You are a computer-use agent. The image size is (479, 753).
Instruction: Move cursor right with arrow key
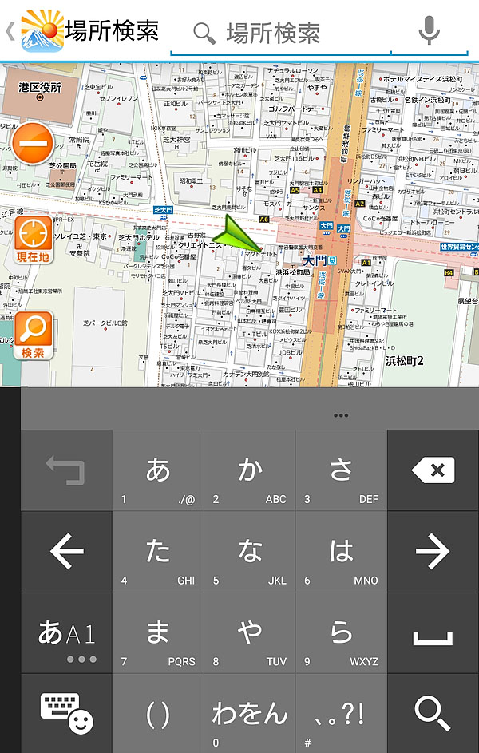[433, 552]
